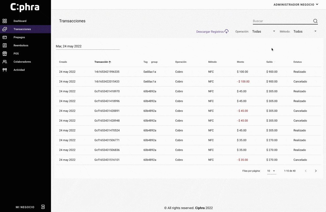Screen dimensions: 326x212
Task: Expand the rows per page selector
Action: (x=271, y=171)
